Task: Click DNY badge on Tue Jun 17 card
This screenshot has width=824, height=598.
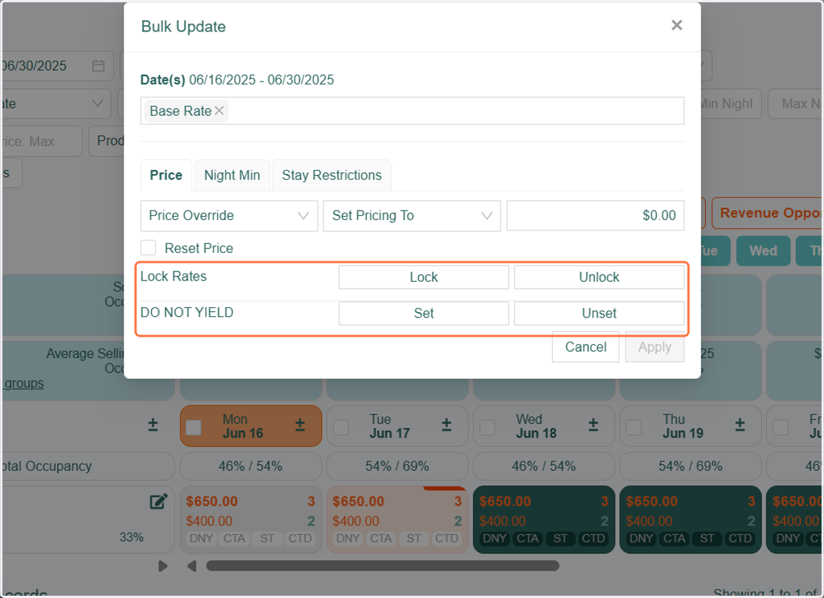Action: click(348, 538)
